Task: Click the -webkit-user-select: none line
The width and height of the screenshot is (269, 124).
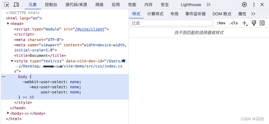Action: pos(52,82)
